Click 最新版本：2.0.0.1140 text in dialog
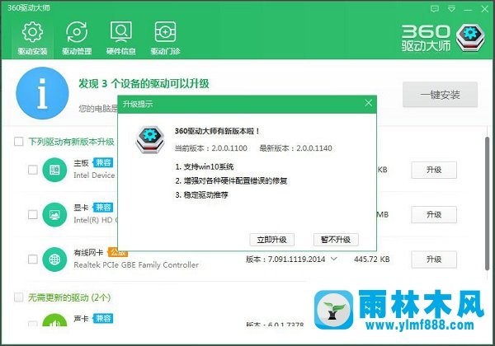Viewport: 495px width, 346px height. point(296,148)
